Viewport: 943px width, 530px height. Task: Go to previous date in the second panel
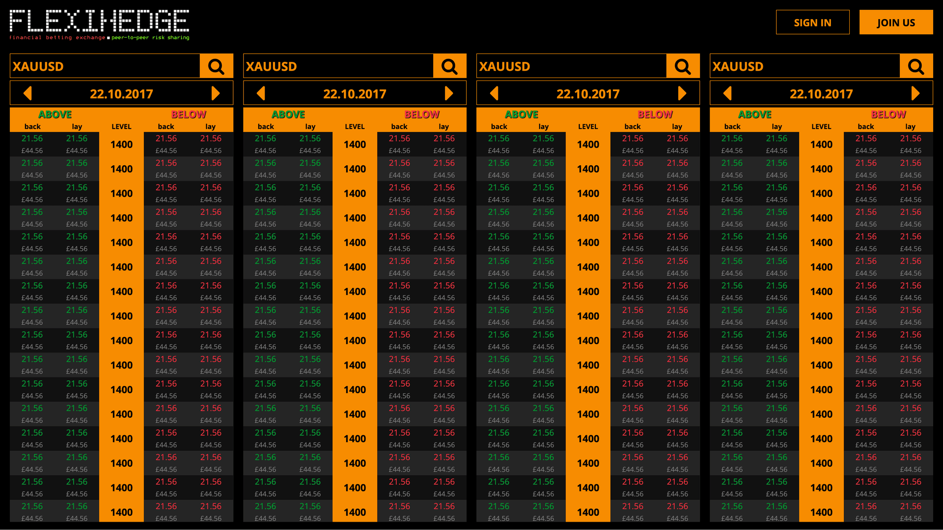(261, 93)
